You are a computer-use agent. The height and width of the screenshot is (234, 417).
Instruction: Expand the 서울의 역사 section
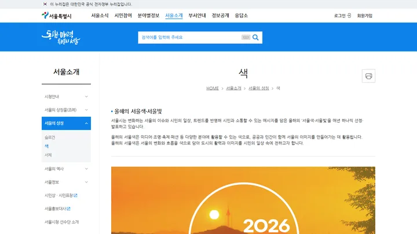click(x=66, y=169)
